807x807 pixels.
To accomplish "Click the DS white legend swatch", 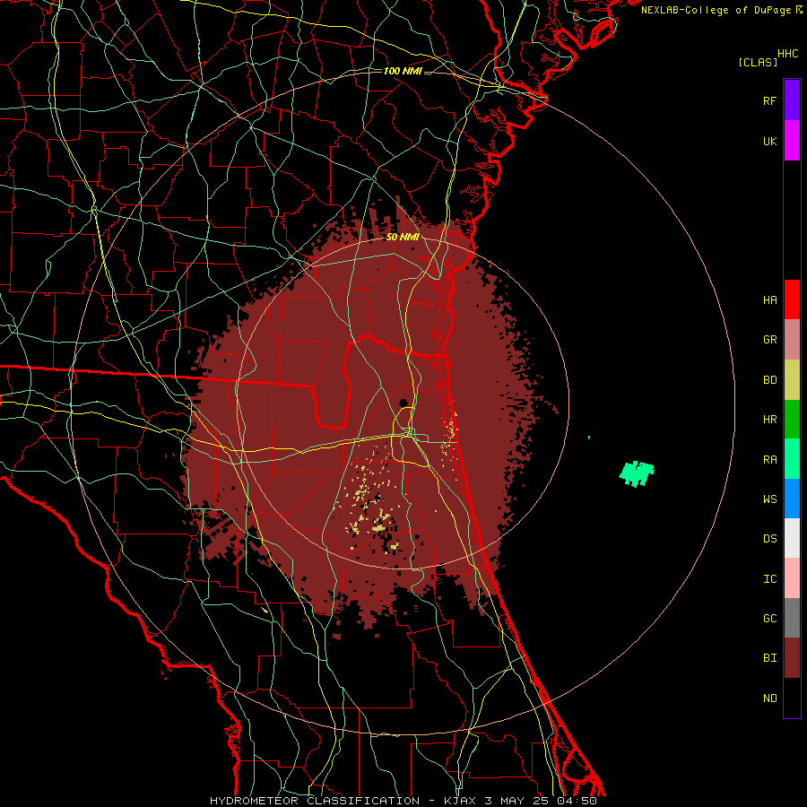I will click(x=792, y=538).
